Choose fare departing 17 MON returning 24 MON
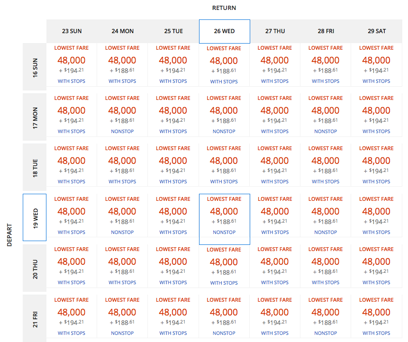408x342 pixels. (x=122, y=115)
